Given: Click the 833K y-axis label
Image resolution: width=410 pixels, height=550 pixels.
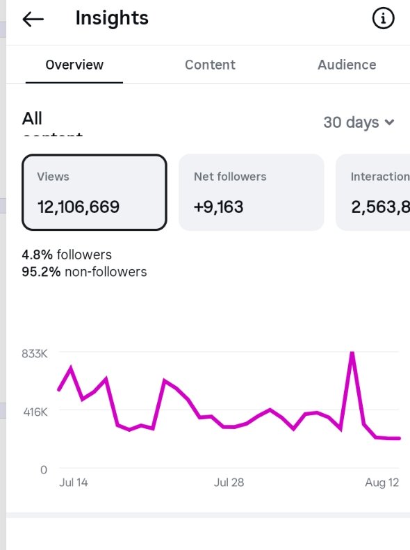Looking at the screenshot, I should pos(34,353).
